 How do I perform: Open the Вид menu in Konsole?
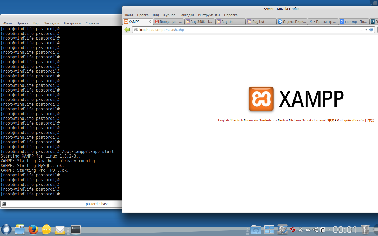click(x=36, y=23)
